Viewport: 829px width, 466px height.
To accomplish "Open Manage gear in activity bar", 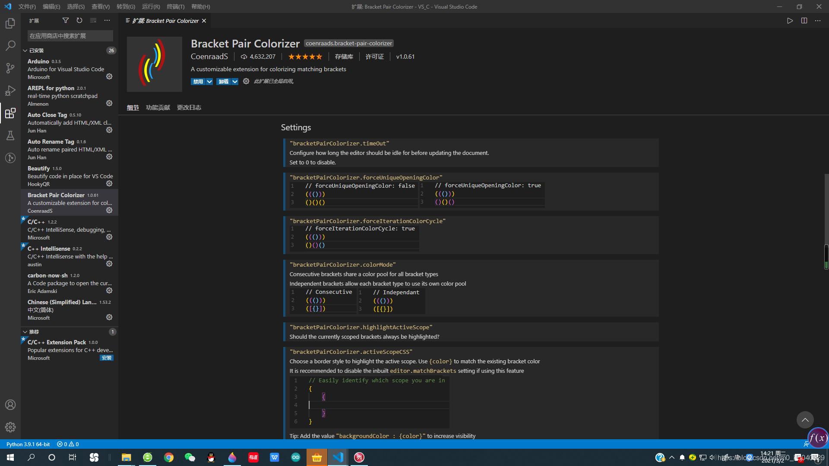I will (10, 427).
